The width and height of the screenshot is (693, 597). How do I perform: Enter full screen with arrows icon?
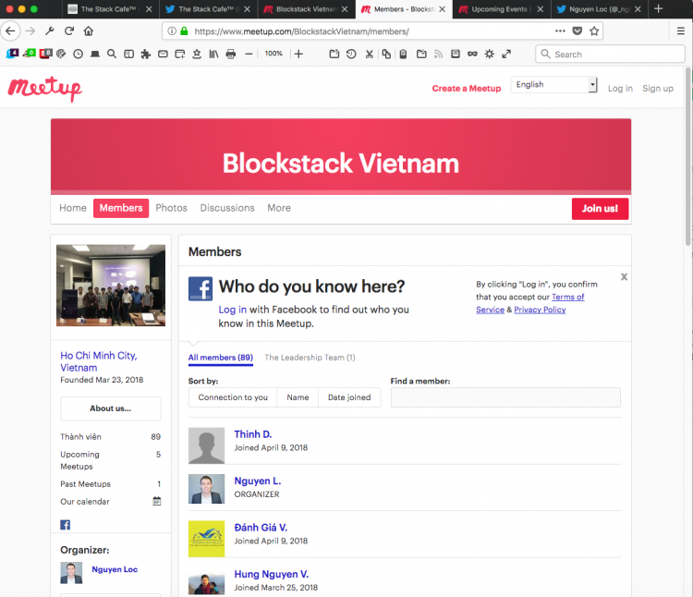[x=506, y=54]
